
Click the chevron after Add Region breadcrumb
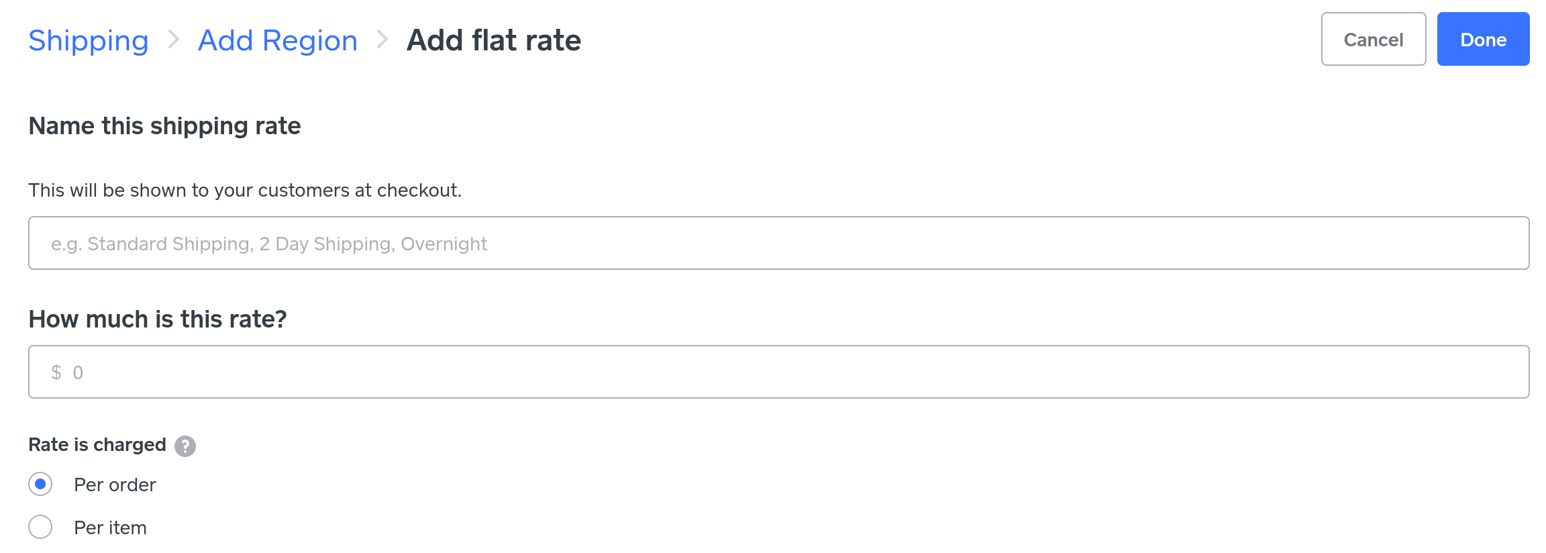point(382,40)
